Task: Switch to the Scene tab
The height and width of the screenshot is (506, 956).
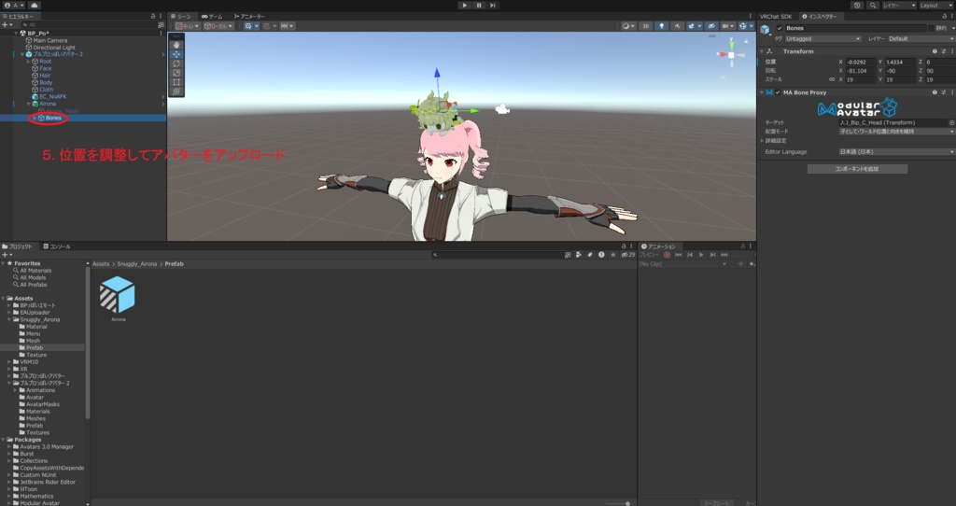Action: pos(181,17)
